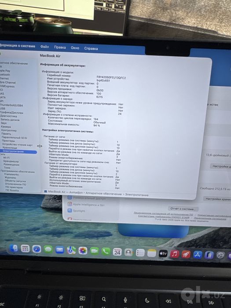The image size is (231, 308).
Task: Open Music app in the Dock
Action: (175, 254)
